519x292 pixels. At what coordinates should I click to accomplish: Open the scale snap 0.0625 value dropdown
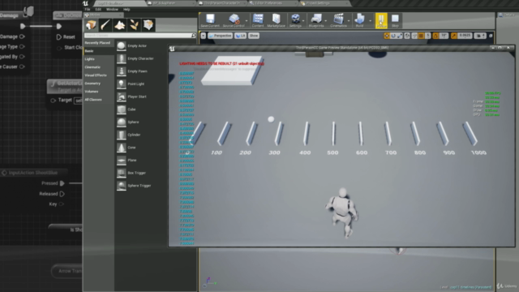[465, 36]
